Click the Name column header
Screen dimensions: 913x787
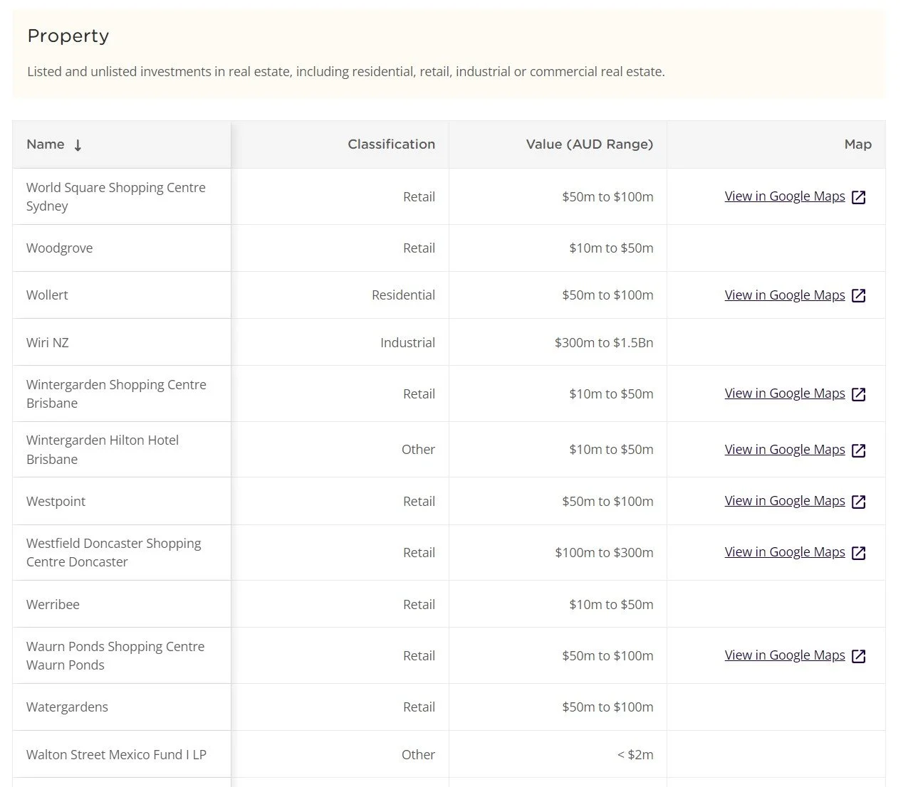(122, 144)
